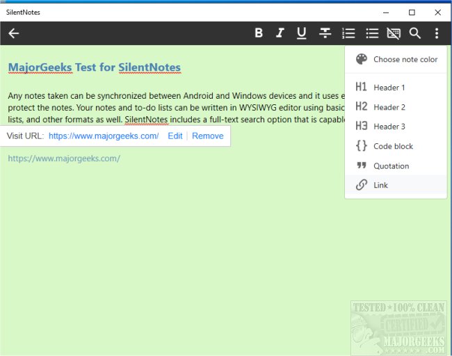
Task: Close the SilentNotes window
Action: coord(437,13)
